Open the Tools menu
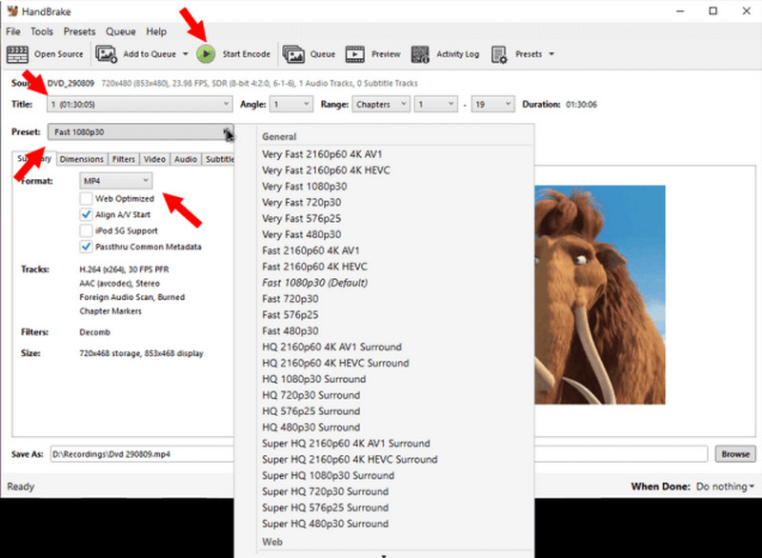The image size is (762, 558). (41, 31)
